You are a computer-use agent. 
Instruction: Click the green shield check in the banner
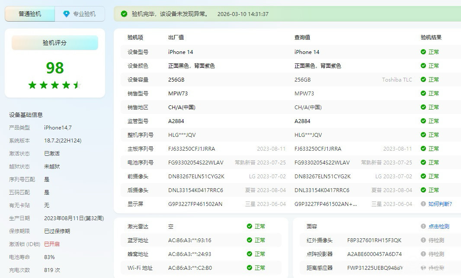coord(124,14)
